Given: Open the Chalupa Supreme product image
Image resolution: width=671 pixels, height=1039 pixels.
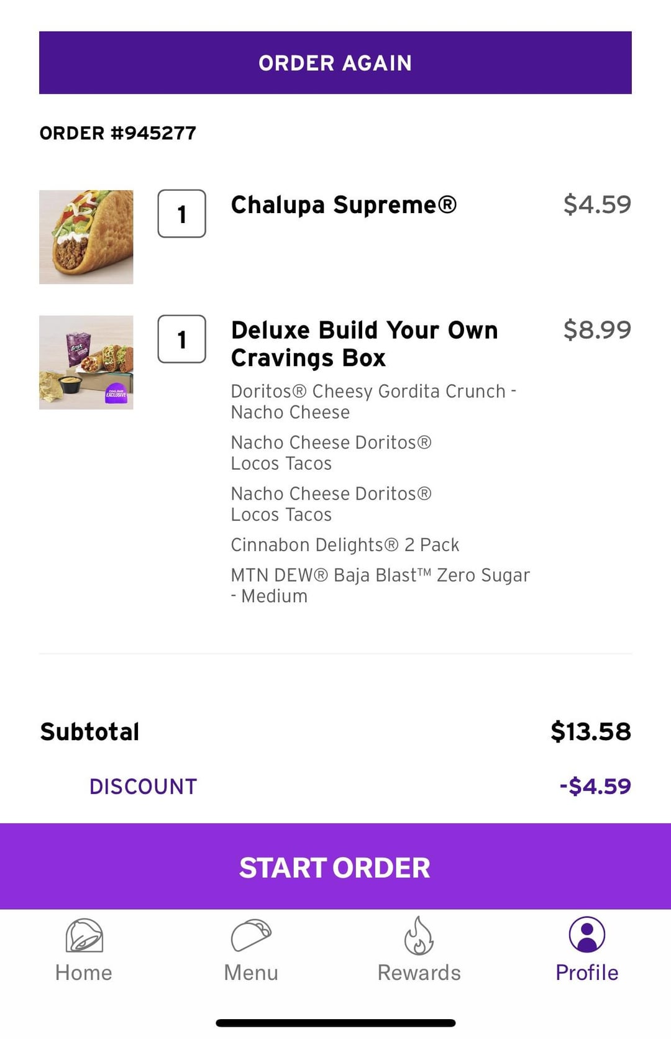Looking at the screenshot, I should 86,237.
